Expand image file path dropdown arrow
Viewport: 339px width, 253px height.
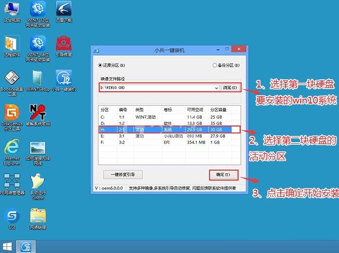point(216,88)
